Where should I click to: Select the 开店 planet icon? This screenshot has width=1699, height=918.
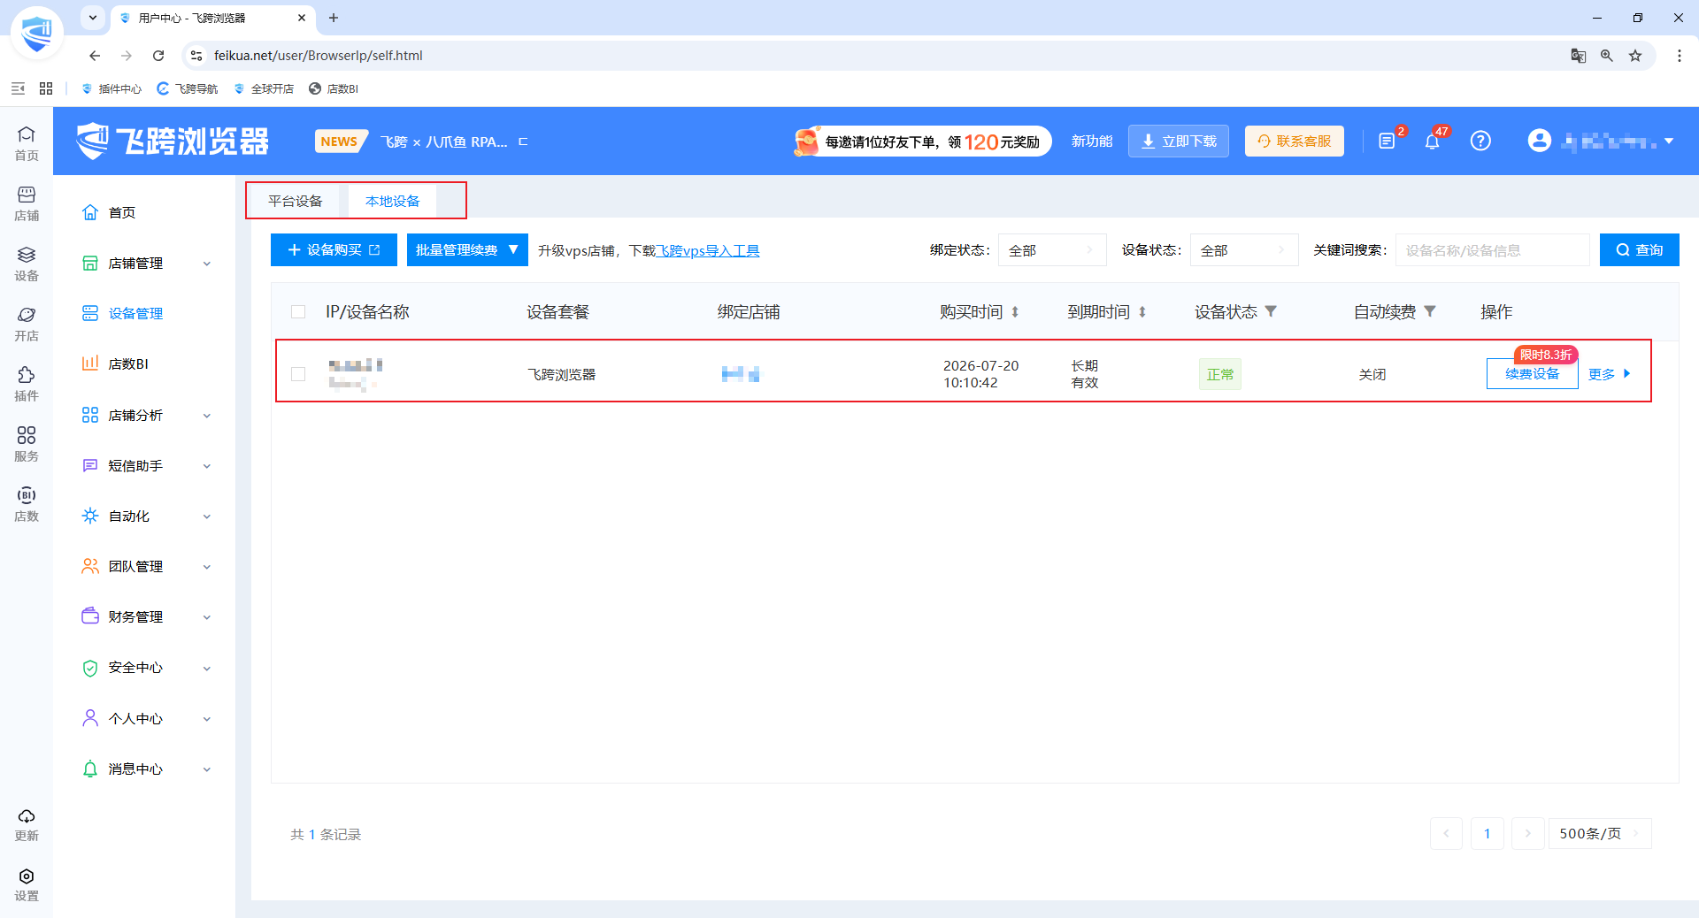coord(27,324)
